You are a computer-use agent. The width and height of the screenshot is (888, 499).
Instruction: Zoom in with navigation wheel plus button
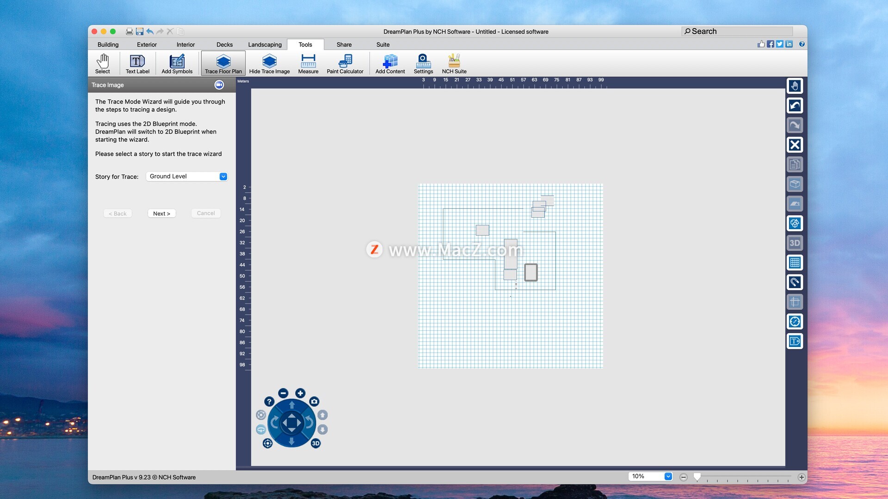pos(300,393)
